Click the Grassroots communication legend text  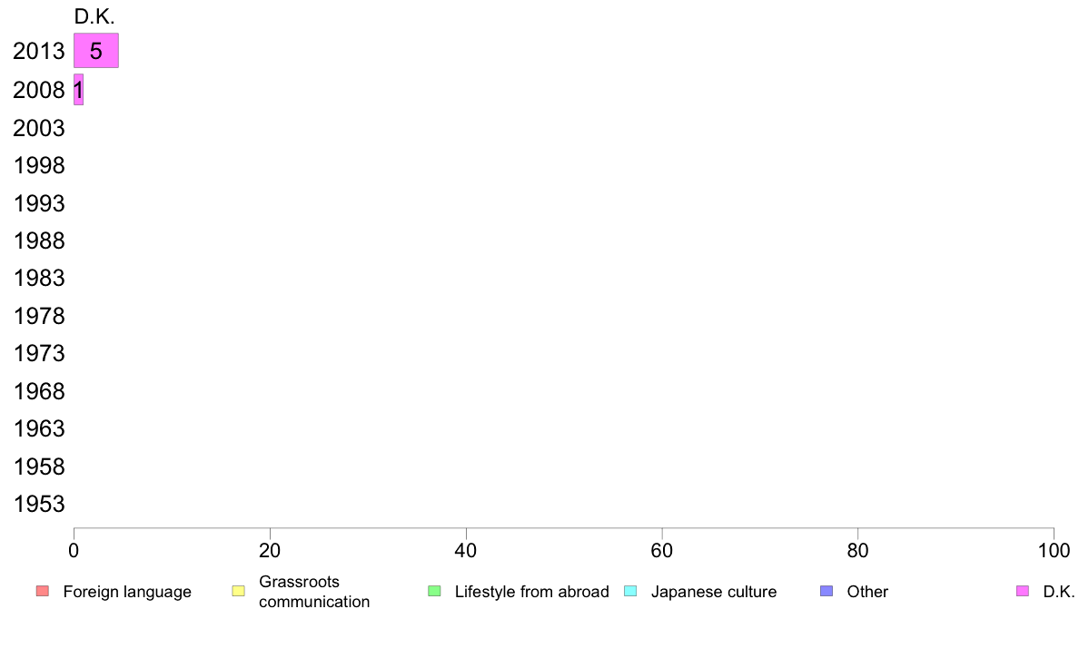[x=313, y=592]
